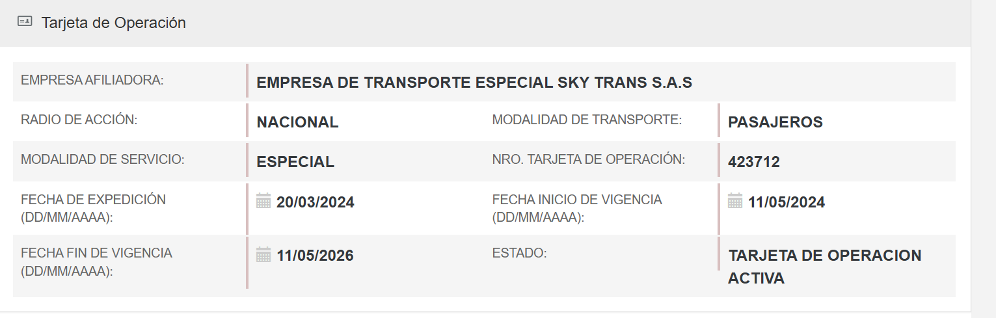Click the FECHA INICIO DE VIGENCIA label
The height and width of the screenshot is (318, 996).
pos(577,208)
